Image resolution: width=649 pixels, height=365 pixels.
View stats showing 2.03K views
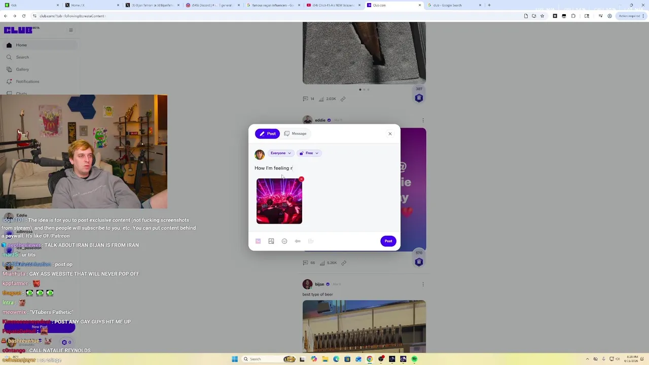(328, 99)
